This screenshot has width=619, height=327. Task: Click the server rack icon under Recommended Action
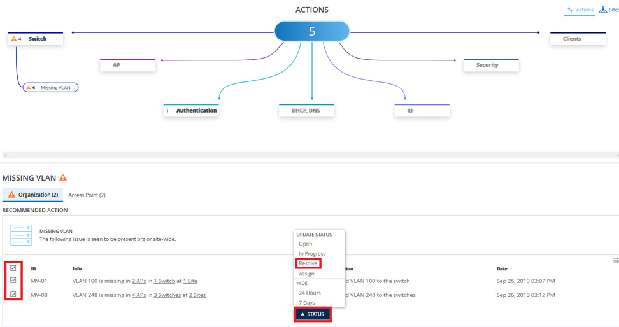click(20, 235)
